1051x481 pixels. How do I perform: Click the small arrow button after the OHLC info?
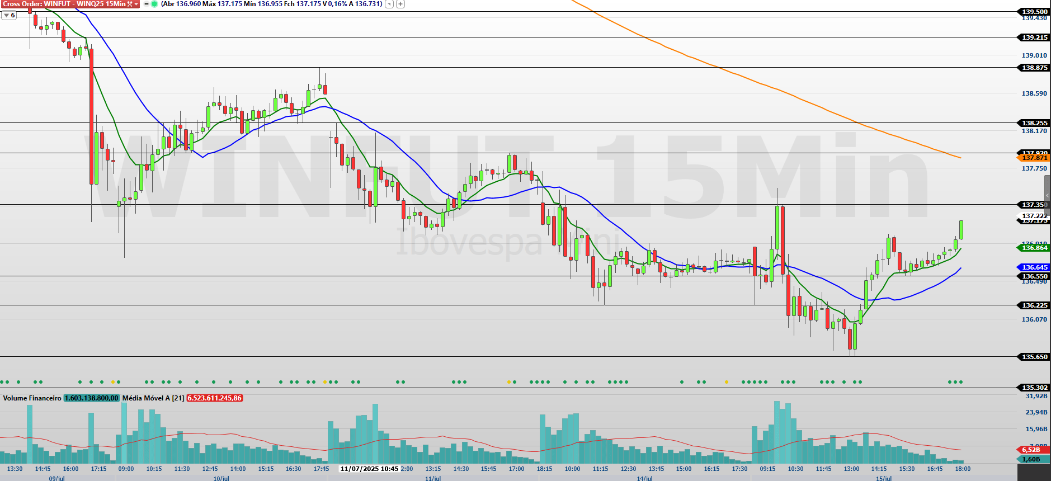tap(389, 4)
